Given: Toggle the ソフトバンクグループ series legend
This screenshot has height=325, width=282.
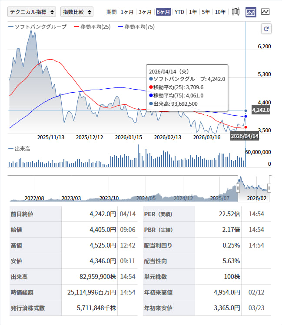Looking at the screenshot, I should coord(38,27).
